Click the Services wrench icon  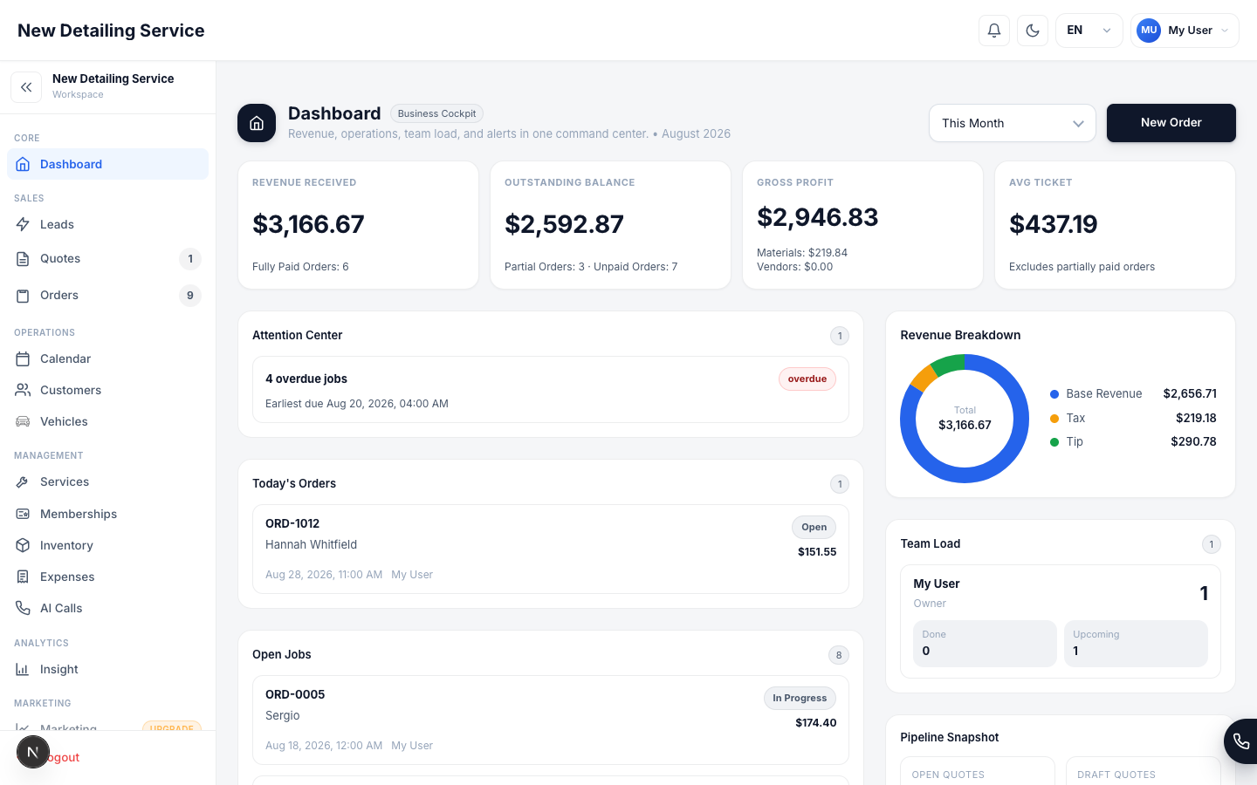(24, 481)
